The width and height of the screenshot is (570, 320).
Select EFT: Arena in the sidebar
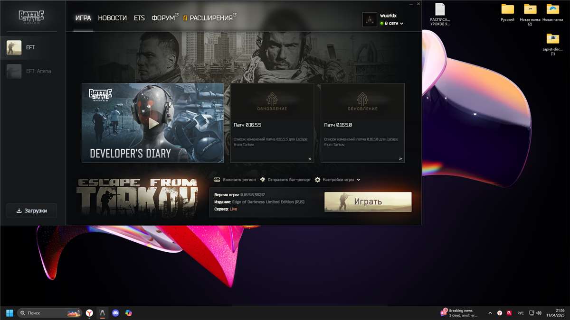point(33,71)
